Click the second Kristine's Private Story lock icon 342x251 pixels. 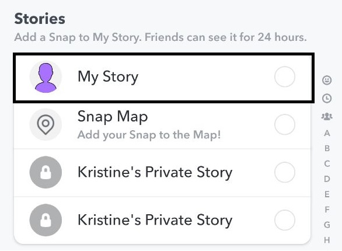coord(46,220)
